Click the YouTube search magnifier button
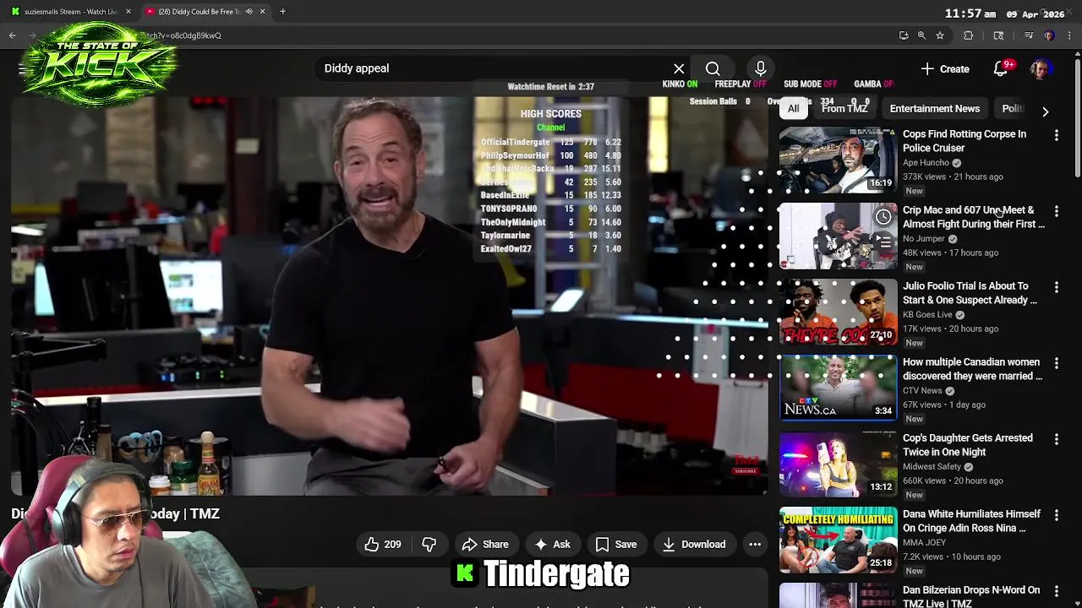Screen dimensions: 1082x608 coord(713,68)
